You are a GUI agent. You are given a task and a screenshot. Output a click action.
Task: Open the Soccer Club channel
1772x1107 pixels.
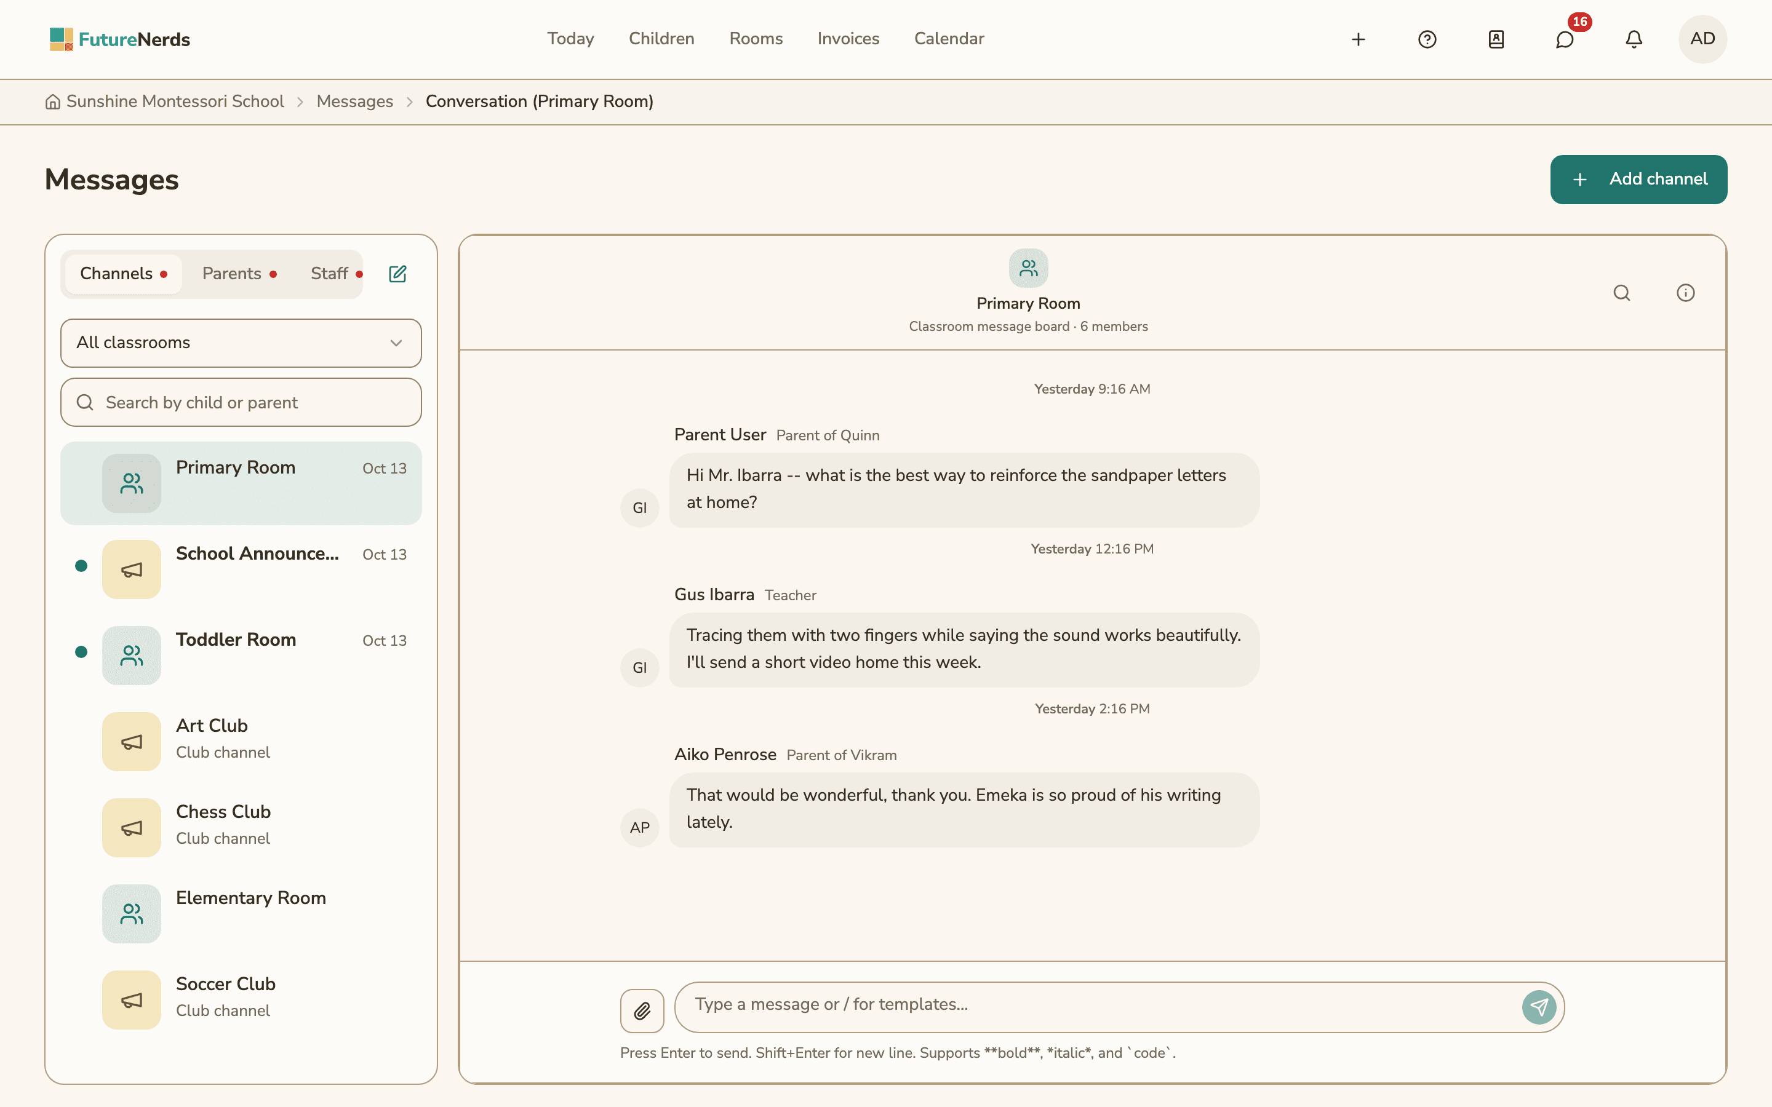pos(241,1000)
